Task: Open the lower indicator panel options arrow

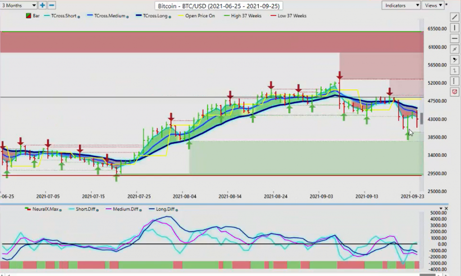Action: pyautogui.click(x=441, y=208)
